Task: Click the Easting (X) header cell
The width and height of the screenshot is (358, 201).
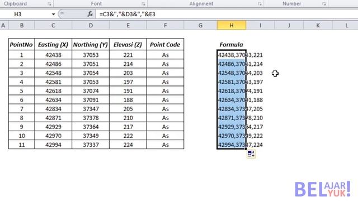Action: (x=53, y=45)
